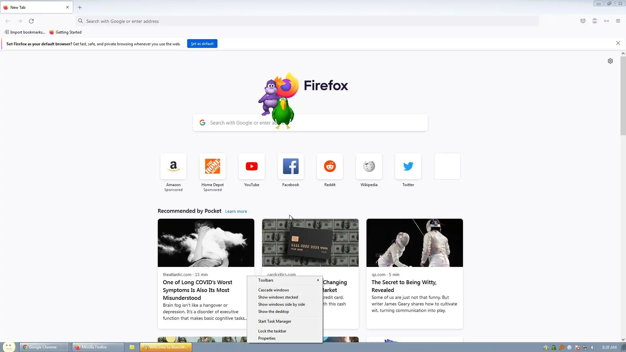626x352 pixels.
Task: Select Start Task Manager from context menu
Action: (x=275, y=321)
